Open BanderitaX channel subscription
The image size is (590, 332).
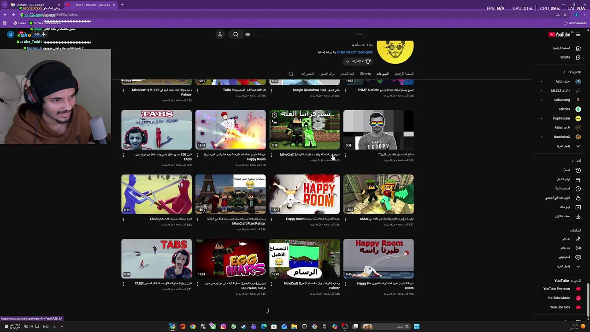tap(561, 137)
